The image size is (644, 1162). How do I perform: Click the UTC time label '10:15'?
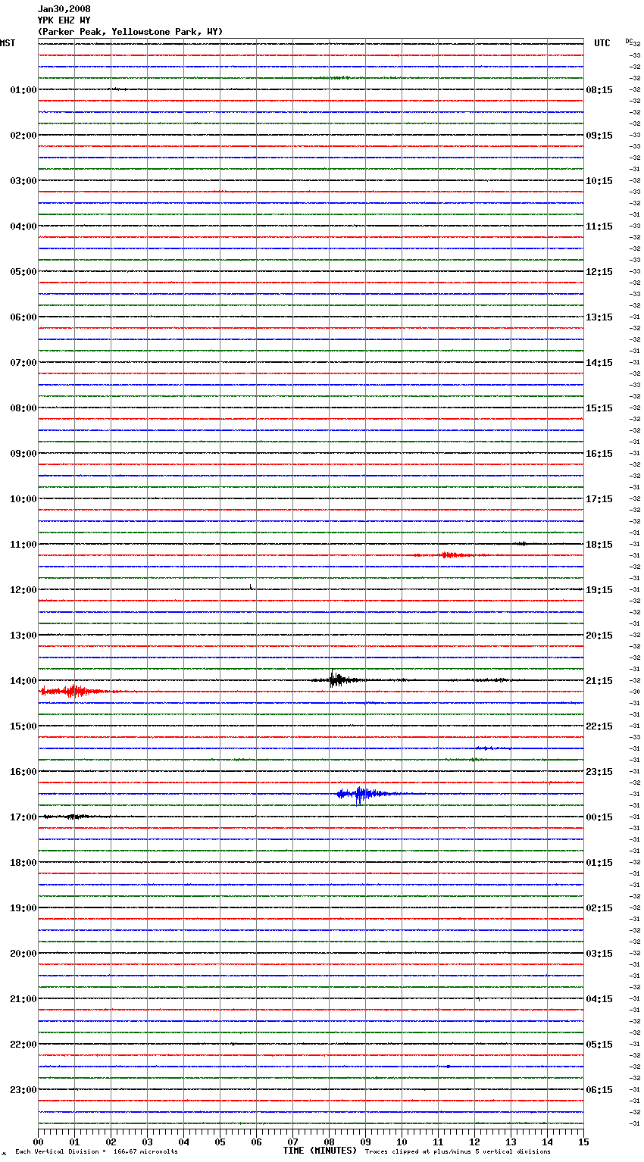click(x=599, y=181)
